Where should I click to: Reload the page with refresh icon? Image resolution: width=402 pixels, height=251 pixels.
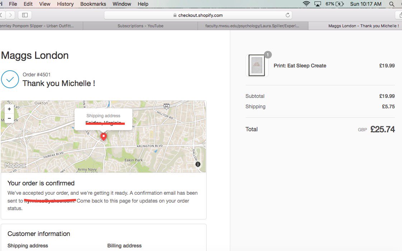[x=288, y=15]
